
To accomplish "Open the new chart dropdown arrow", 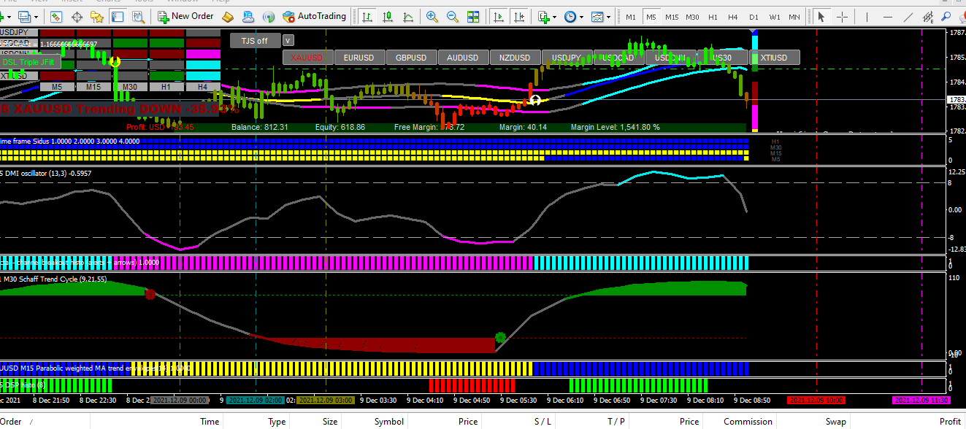I will [x=9, y=16].
